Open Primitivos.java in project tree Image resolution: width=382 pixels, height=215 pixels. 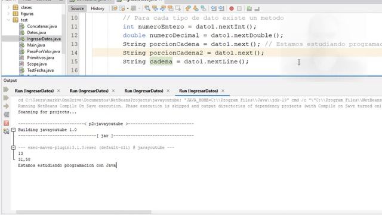click(x=41, y=58)
